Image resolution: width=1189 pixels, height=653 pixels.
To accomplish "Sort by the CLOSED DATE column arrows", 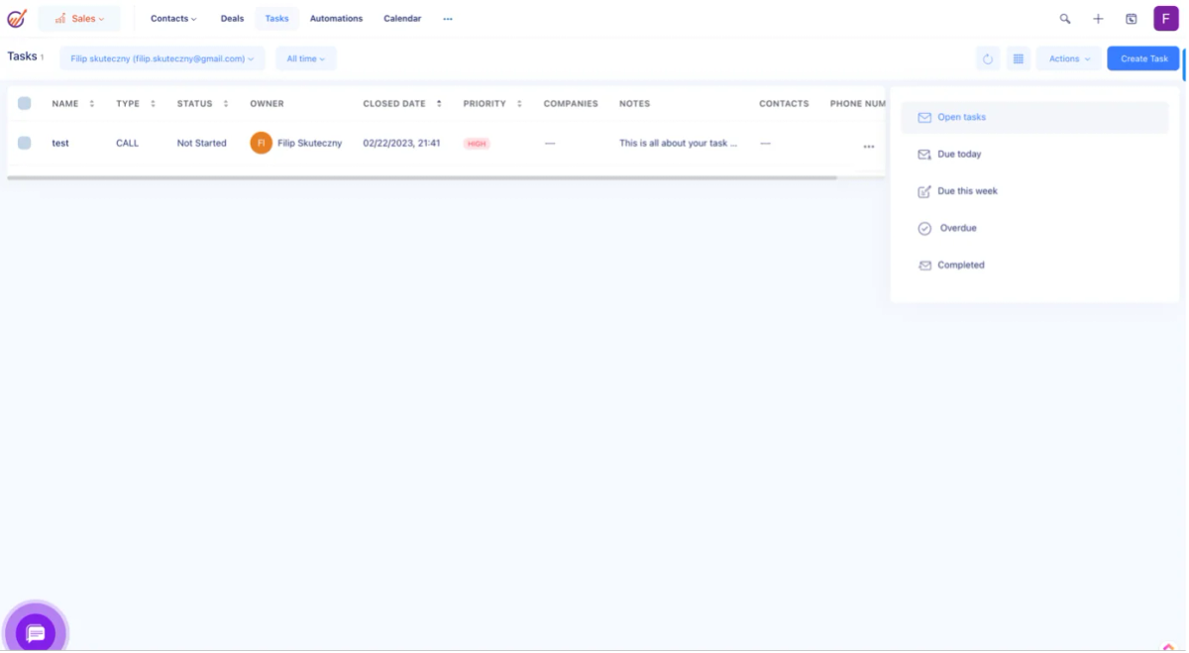I will tap(439, 104).
